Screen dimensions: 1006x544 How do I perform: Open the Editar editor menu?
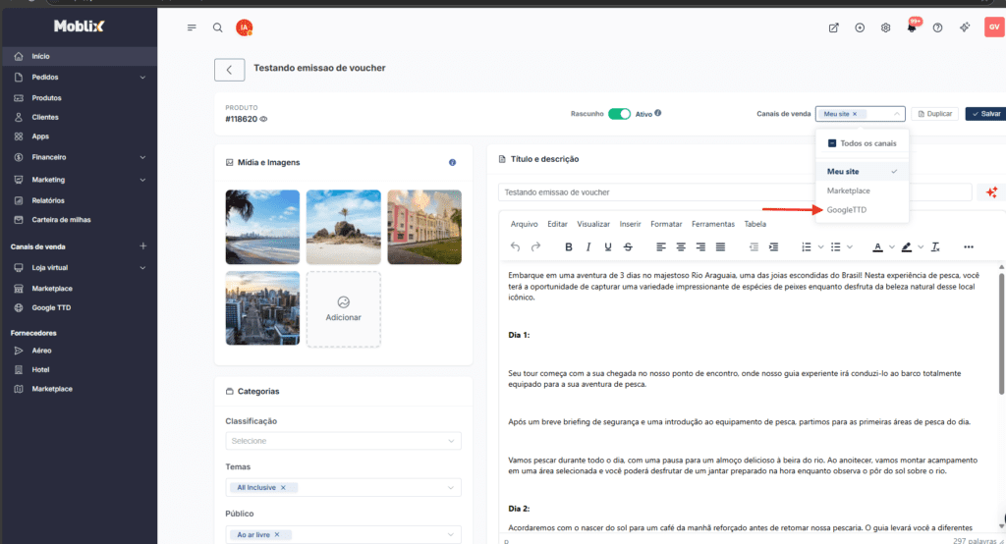[x=557, y=224]
